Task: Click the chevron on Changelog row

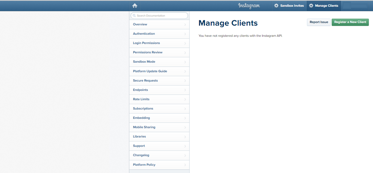Action: (x=185, y=156)
